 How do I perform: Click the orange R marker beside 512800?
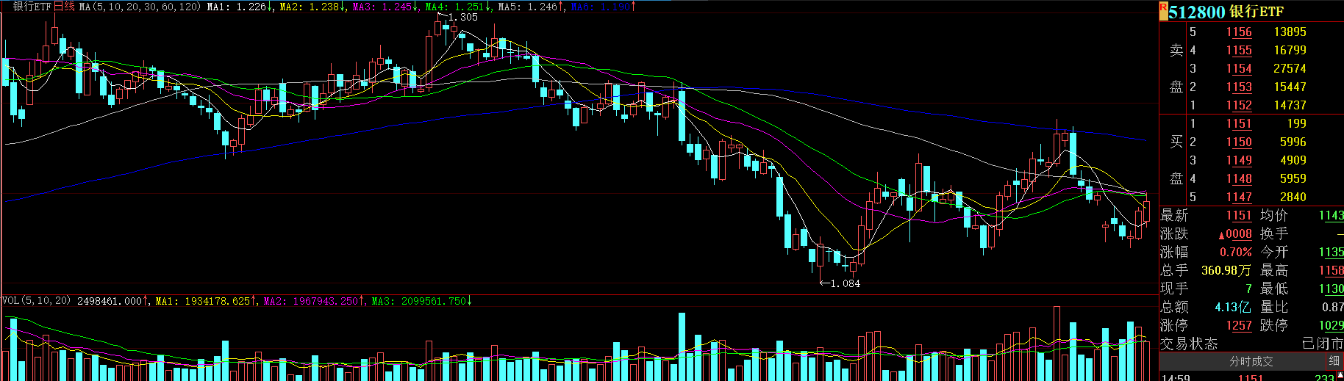pyautogui.click(x=1163, y=11)
